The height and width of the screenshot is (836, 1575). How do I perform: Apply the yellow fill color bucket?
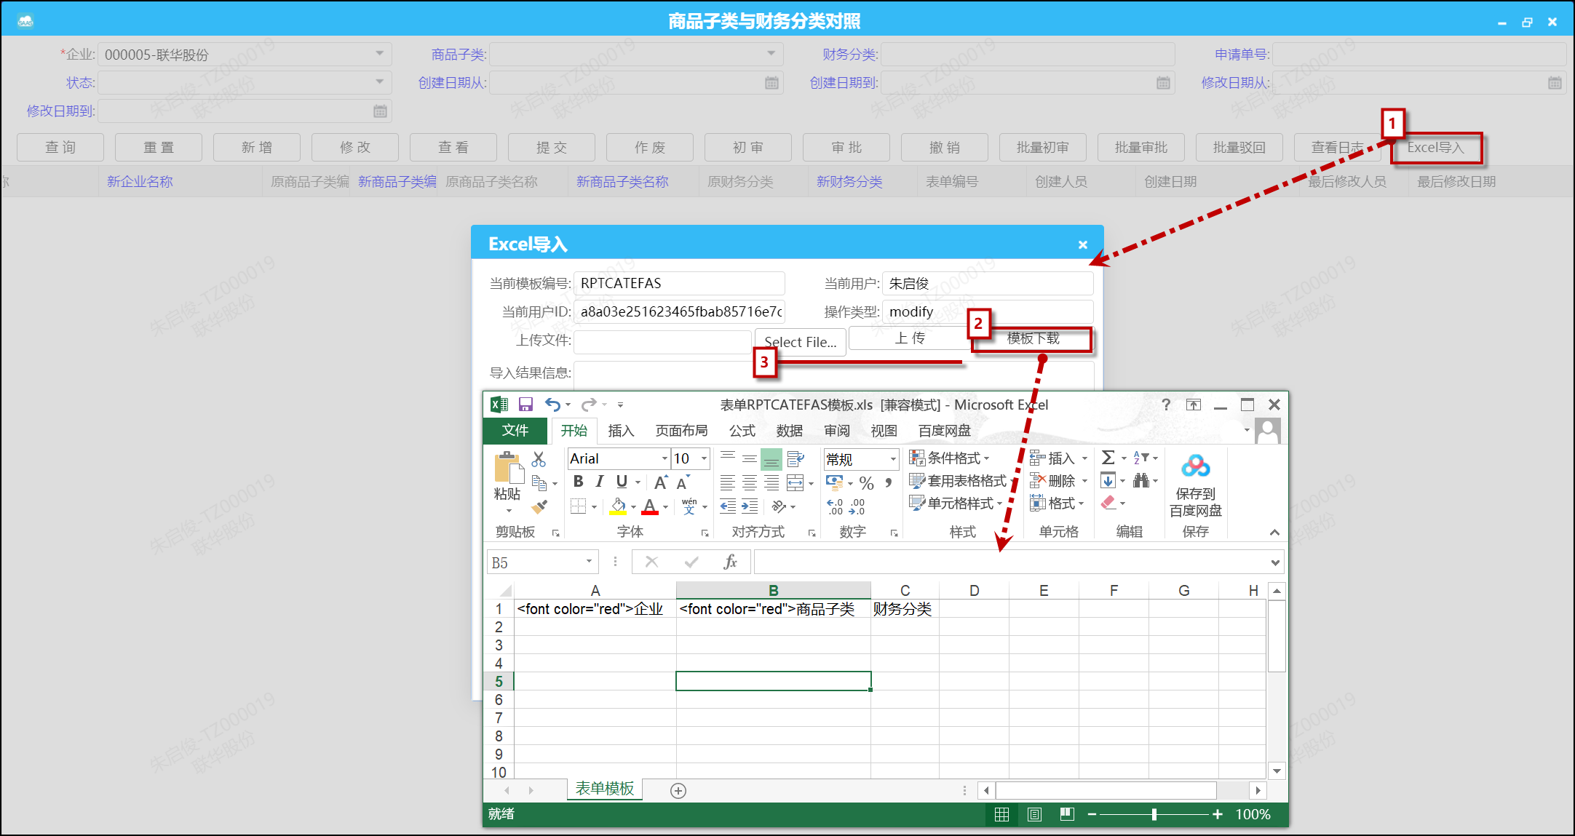click(x=618, y=506)
